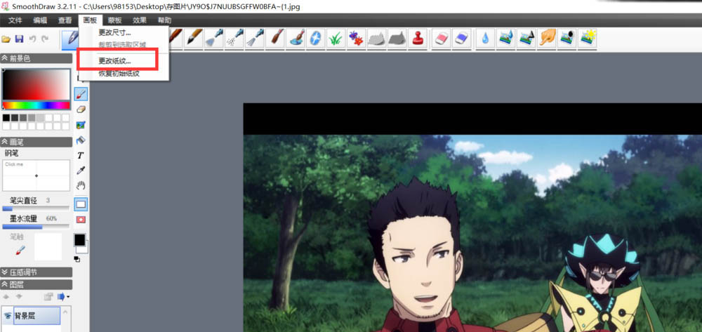Choose the water drop blur tool
Screen dimensions: 702x332
(485, 38)
